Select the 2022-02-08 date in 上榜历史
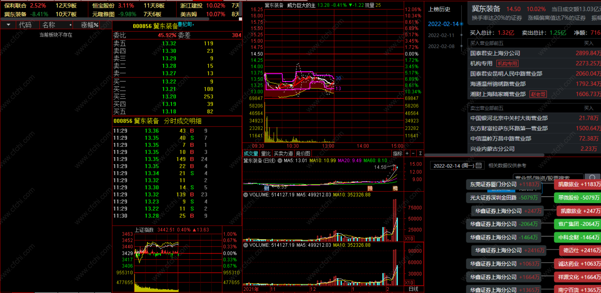The image size is (601, 293). [x=441, y=46]
